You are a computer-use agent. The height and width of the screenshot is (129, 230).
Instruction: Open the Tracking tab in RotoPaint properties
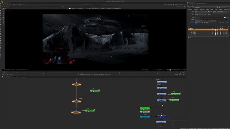(x=226, y=9)
